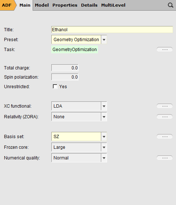The image size is (176, 205).
Task: Open the Properties tab
Action: (x=65, y=5)
